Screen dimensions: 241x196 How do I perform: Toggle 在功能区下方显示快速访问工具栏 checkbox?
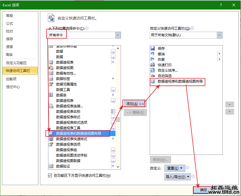(x=50, y=175)
